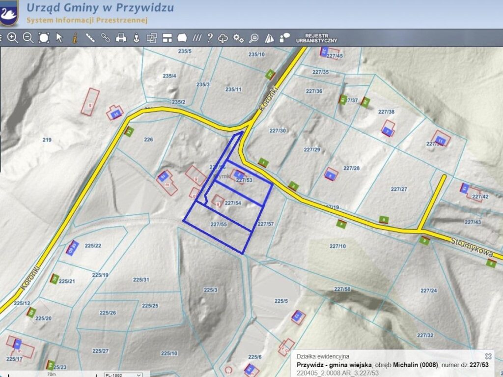Viewport: 503px width, 377px height.
Task: Select the polygon area shape tool
Action: [182, 38]
